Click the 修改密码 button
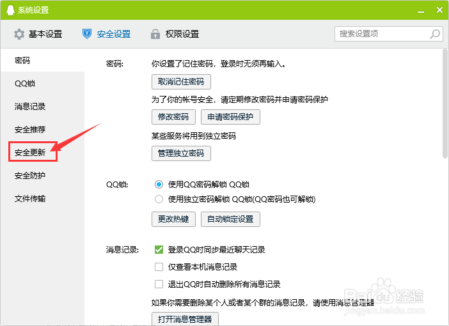 (x=173, y=117)
